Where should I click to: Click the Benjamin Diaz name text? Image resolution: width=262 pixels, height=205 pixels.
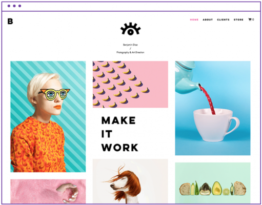coord(130,45)
